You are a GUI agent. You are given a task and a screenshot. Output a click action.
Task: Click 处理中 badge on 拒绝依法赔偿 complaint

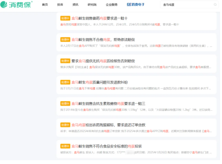65,40
